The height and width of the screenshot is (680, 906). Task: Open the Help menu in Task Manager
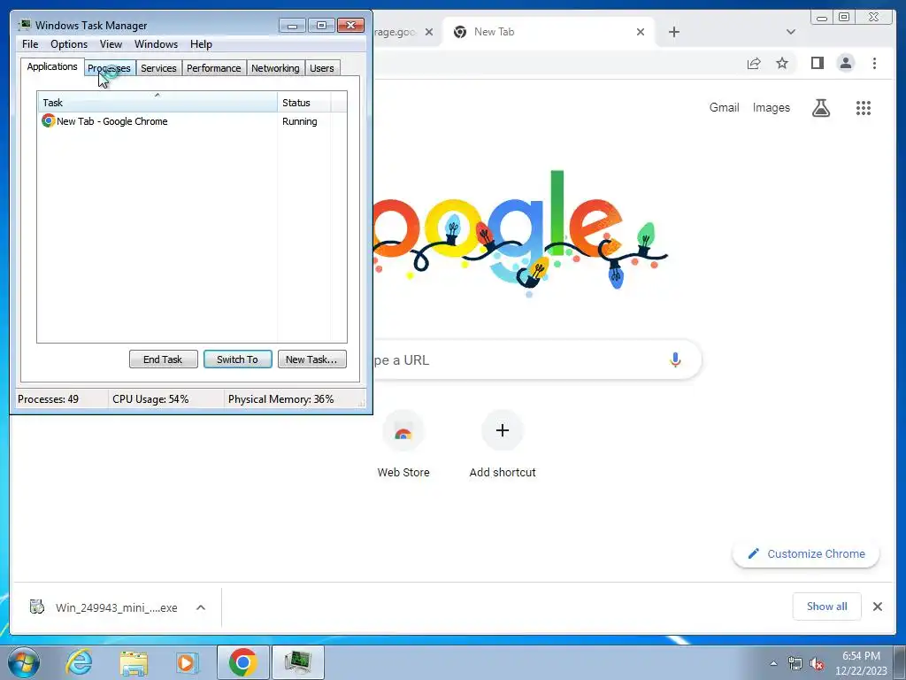point(201,44)
